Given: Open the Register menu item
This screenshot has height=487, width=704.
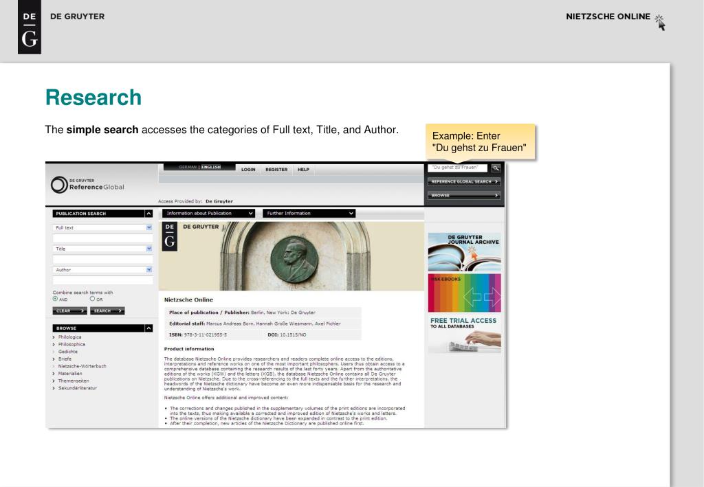Looking at the screenshot, I should coord(276,170).
